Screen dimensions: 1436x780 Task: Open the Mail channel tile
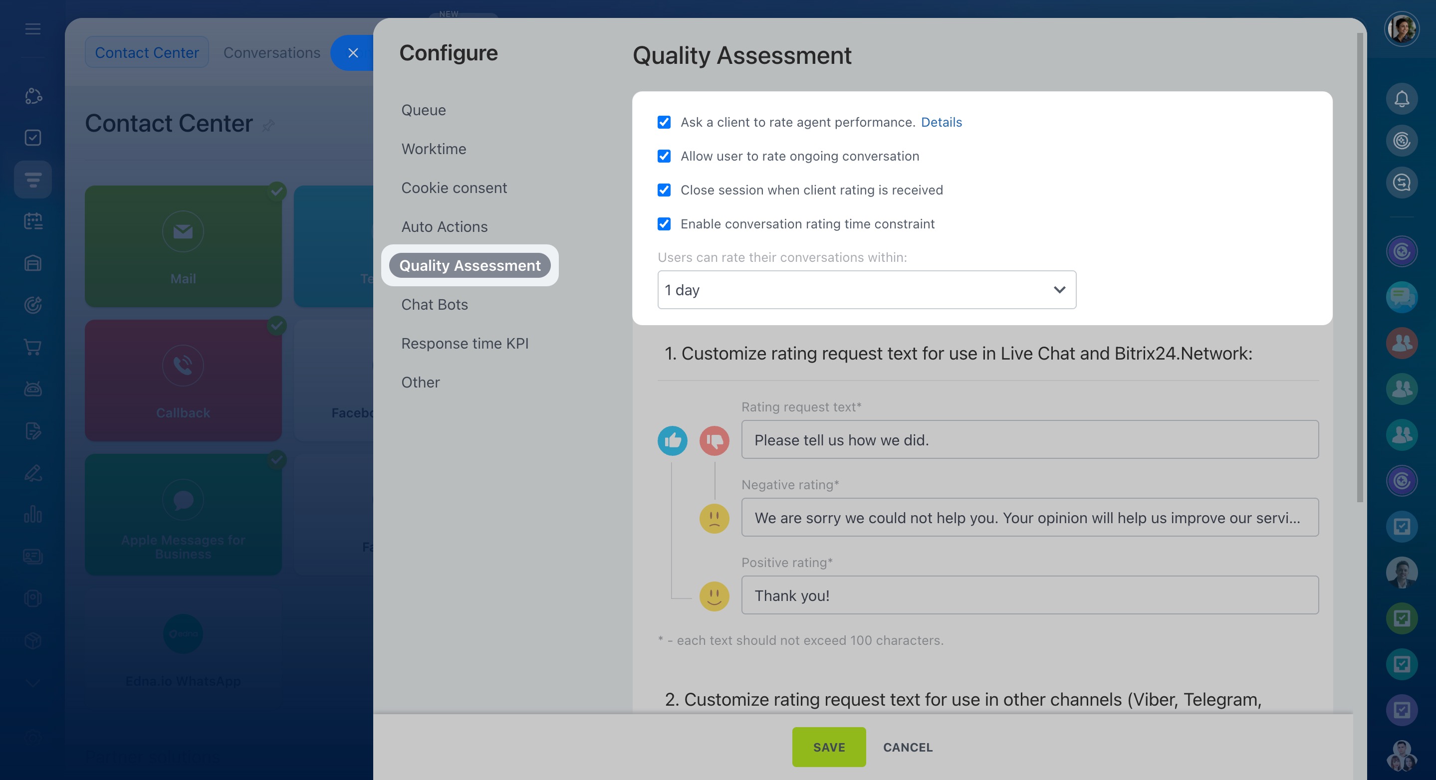coord(183,246)
